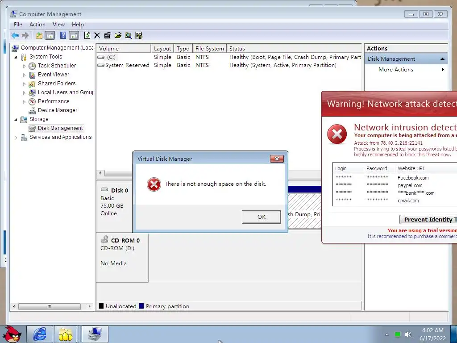Viewport: 457px width, 343px height.
Task: Expand the Task Scheduler node
Action: coord(24,66)
